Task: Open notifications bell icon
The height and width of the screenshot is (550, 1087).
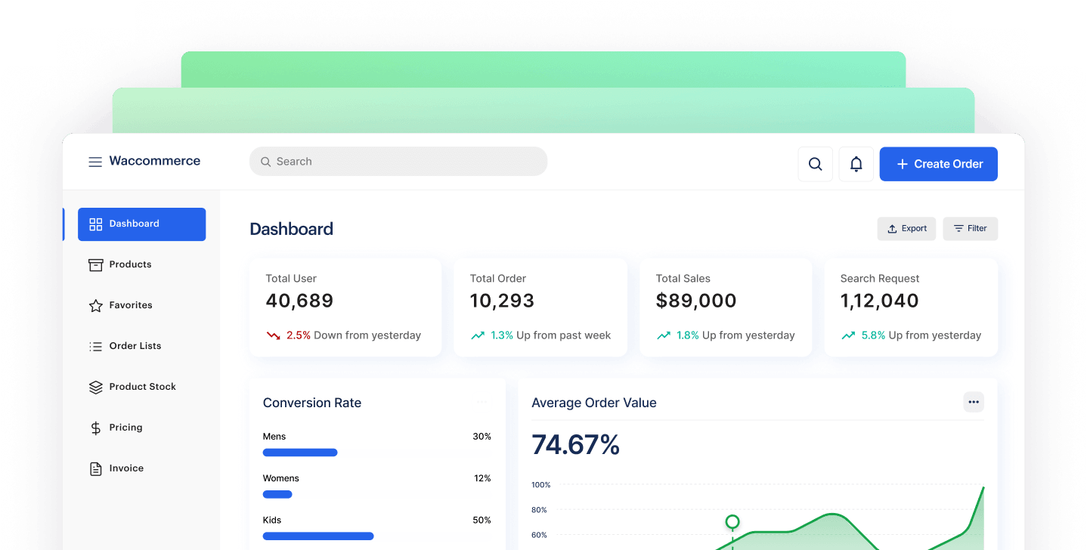Action: (856, 164)
